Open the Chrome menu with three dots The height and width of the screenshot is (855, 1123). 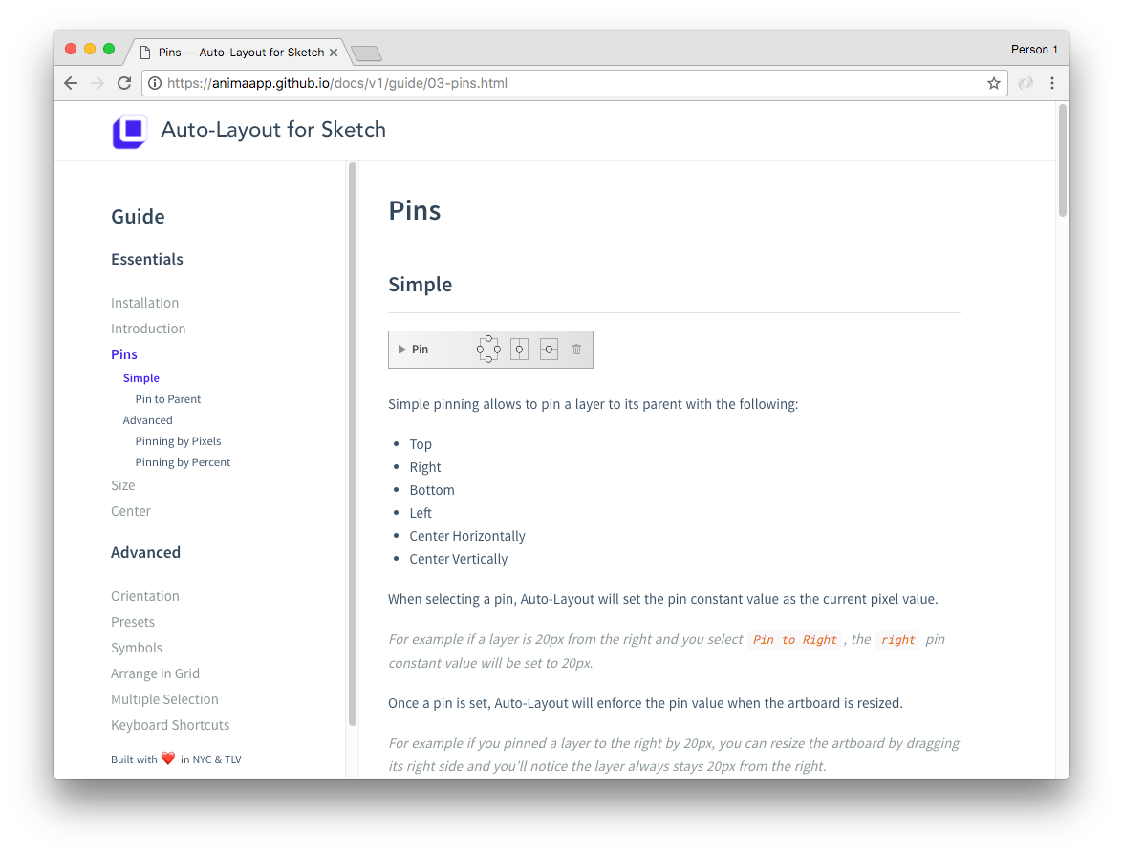[1052, 83]
